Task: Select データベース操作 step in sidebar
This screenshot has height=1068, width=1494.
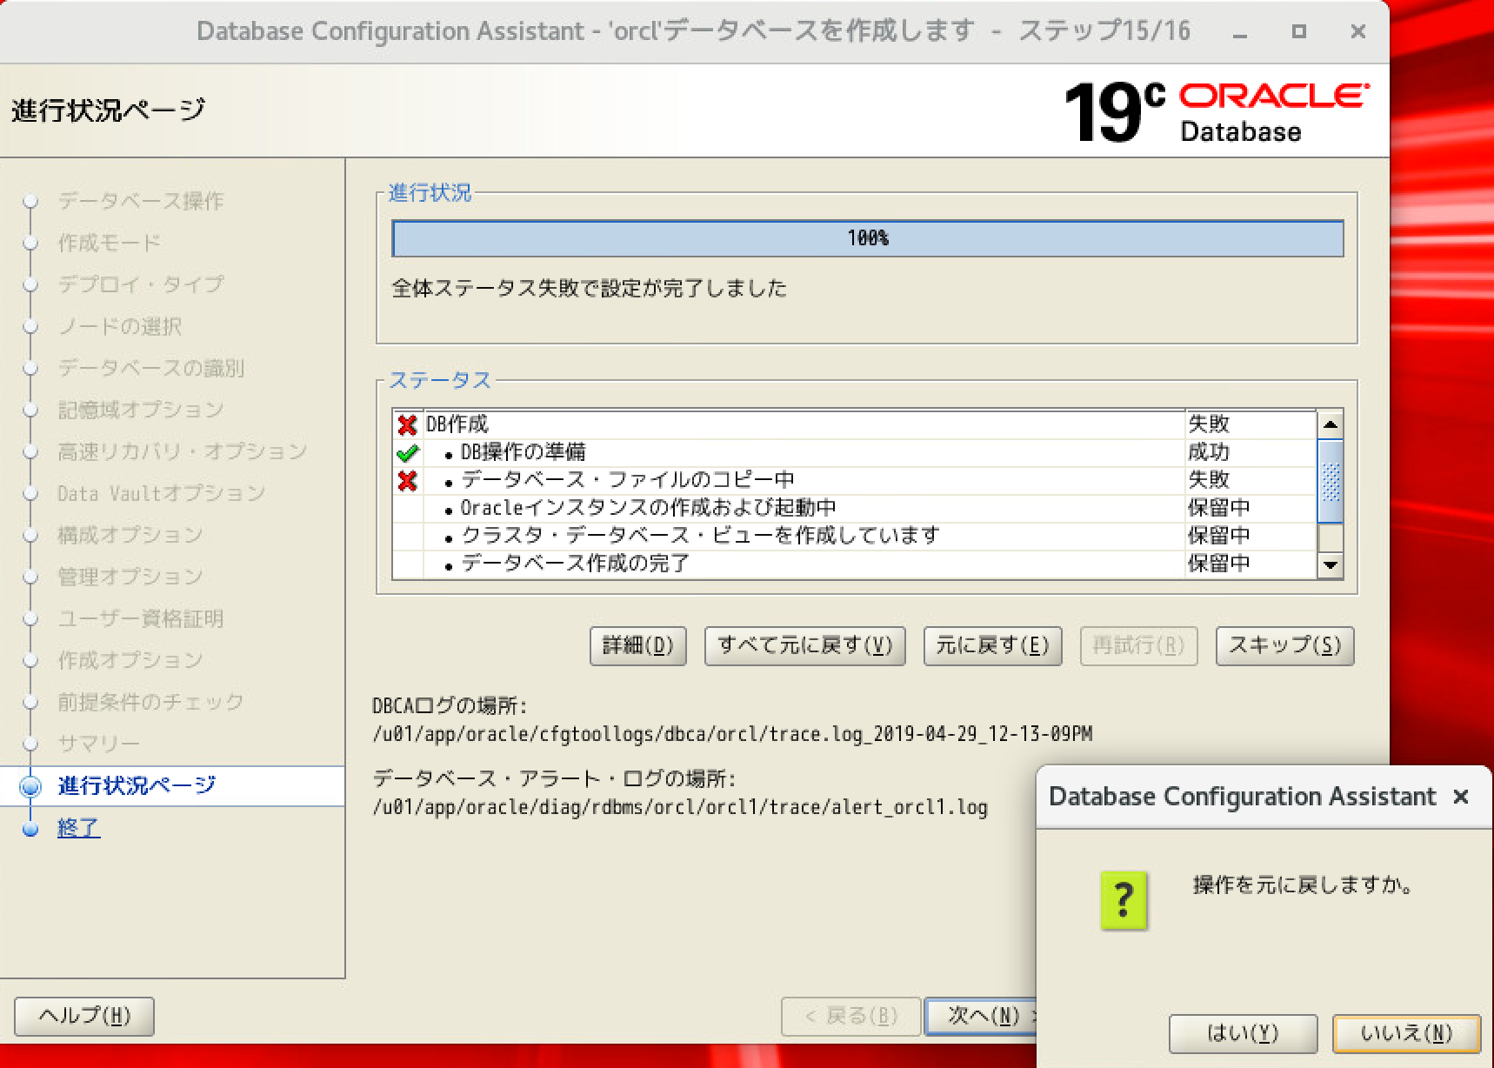Action: (141, 201)
